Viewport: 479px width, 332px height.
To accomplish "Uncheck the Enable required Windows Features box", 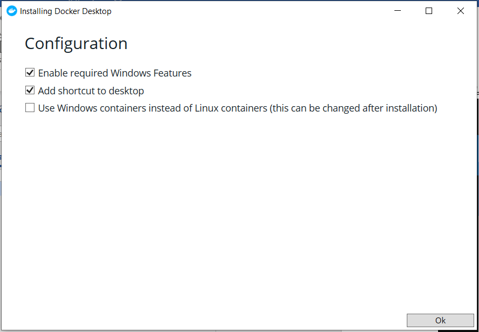I will [30, 73].
